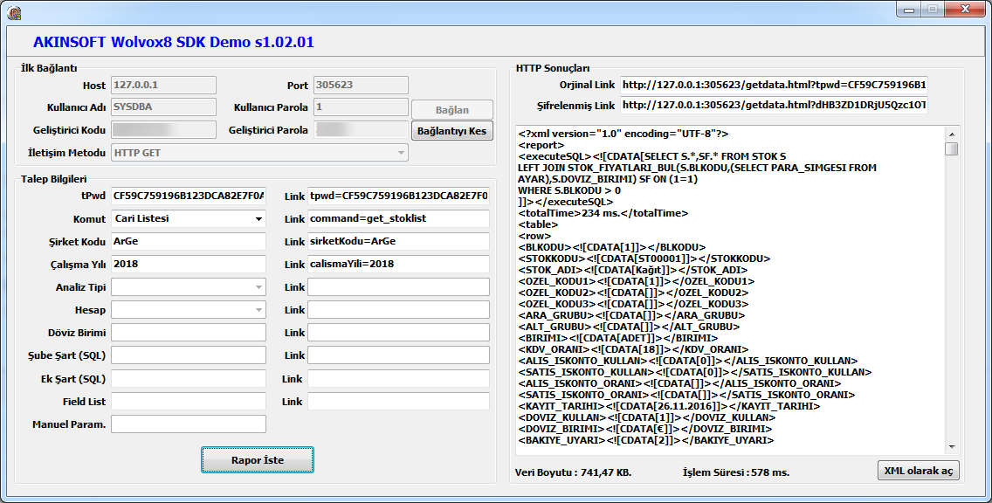Click the Geliştirici Parola field
Image resolution: width=992 pixels, height=503 pixels.
pos(361,130)
